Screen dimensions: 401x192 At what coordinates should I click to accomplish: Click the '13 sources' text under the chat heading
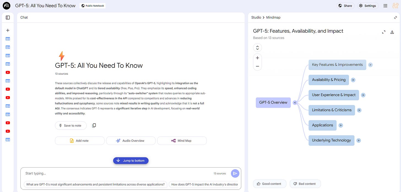click(x=61, y=74)
